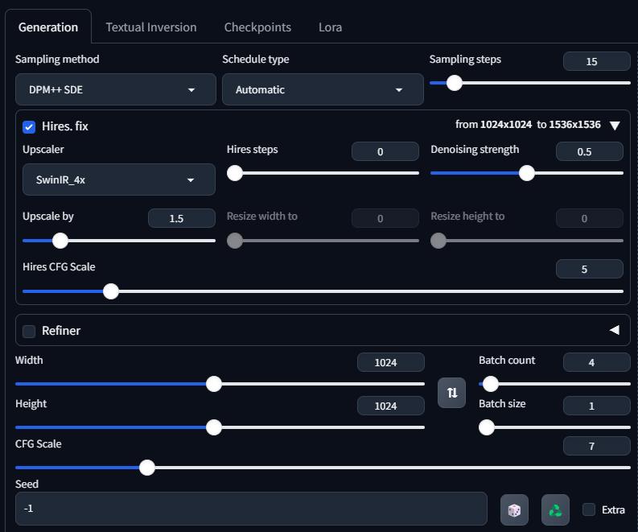Open the Checkpoints tab
The width and height of the screenshot is (638, 532).
pos(257,27)
